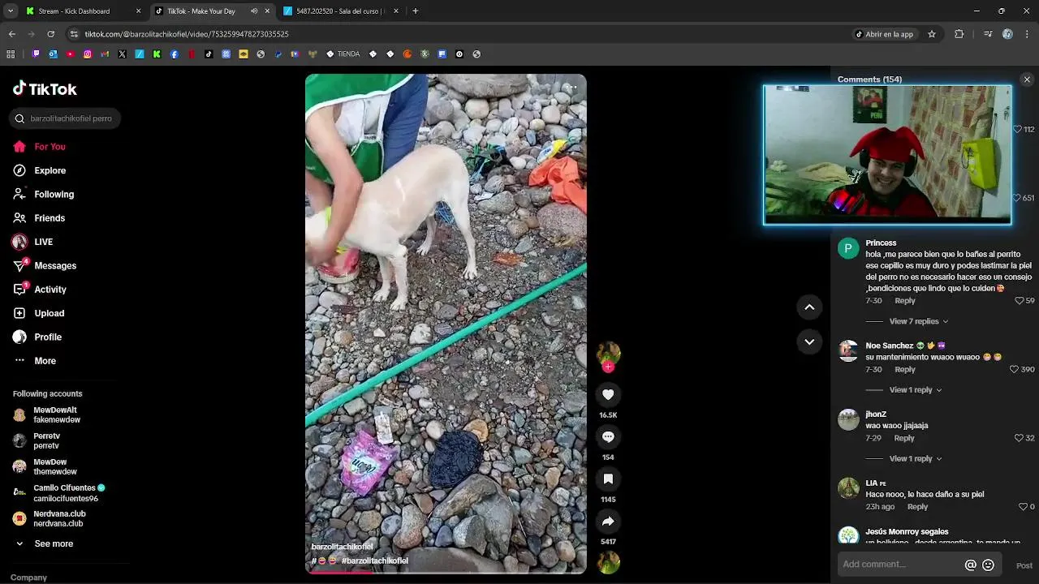The height and width of the screenshot is (584, 1039).
Task: Switch to Sala del curso tab
Action: 340,11
